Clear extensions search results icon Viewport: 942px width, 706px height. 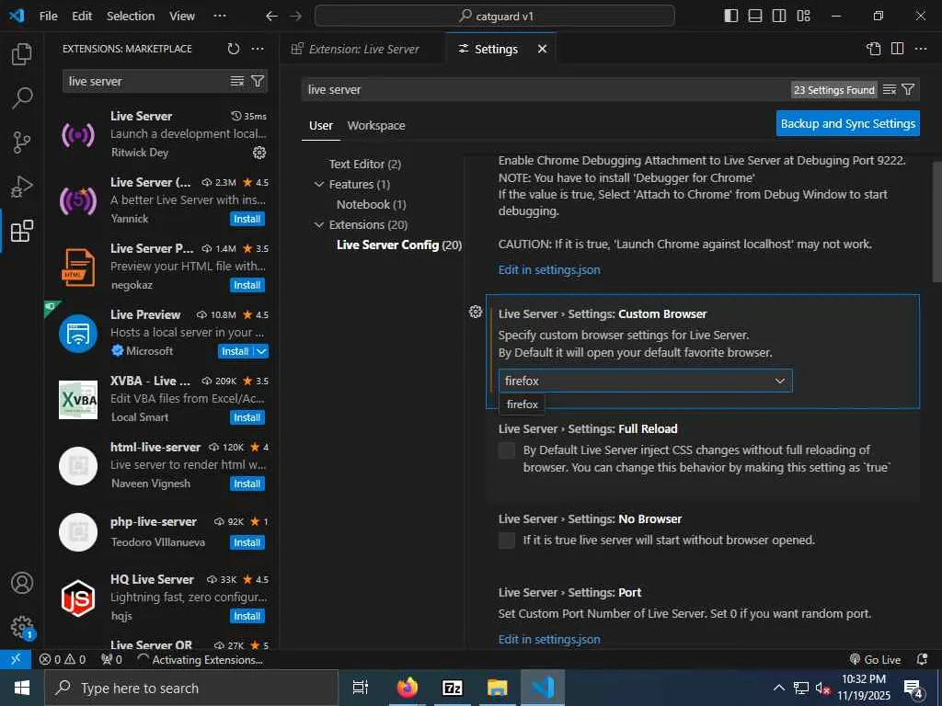coord(237,81)
